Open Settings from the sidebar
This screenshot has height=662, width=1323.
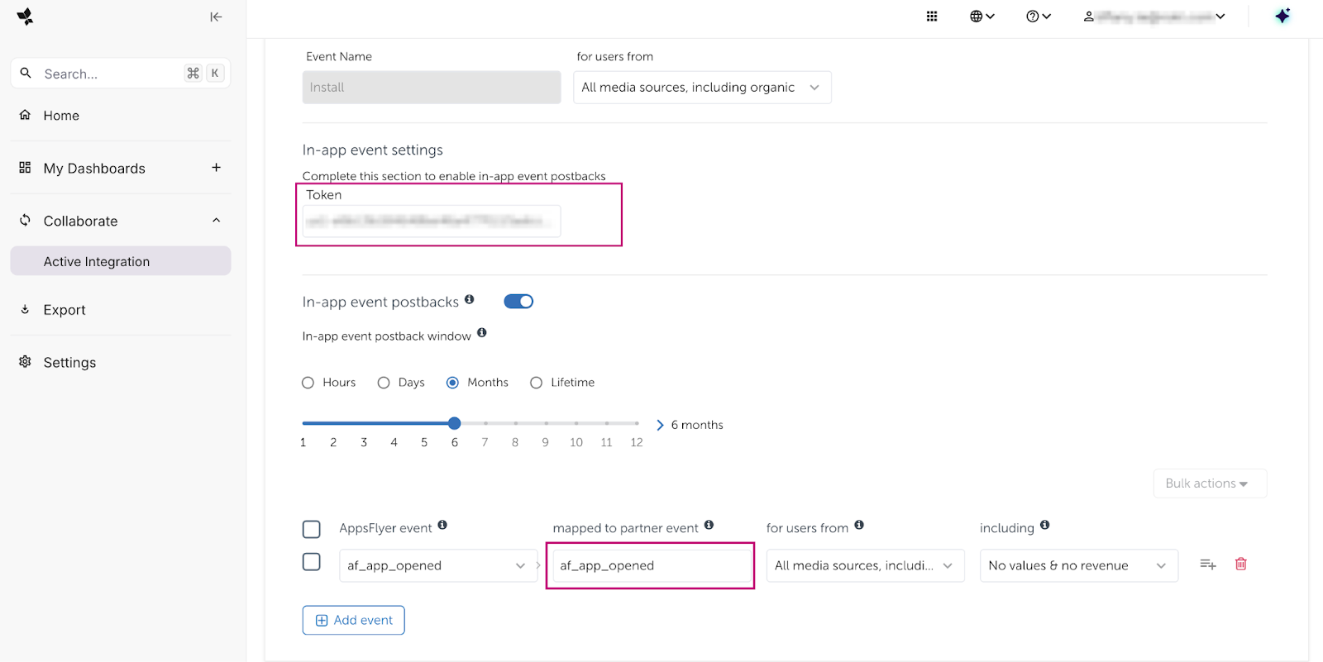[69, 363]
